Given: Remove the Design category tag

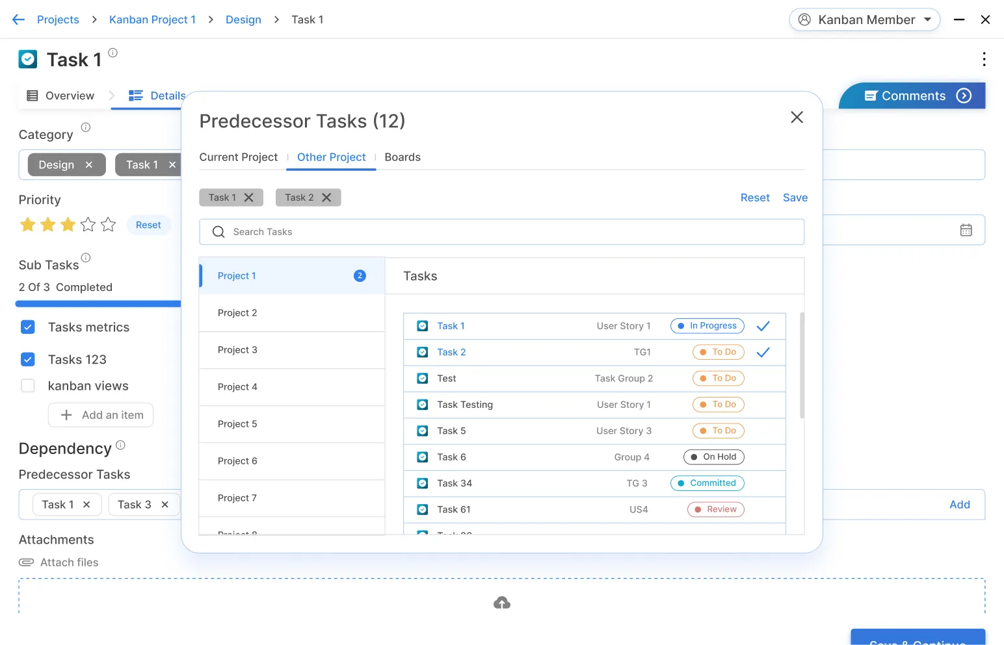Looking at the screenshot, I should coord(89,165).
